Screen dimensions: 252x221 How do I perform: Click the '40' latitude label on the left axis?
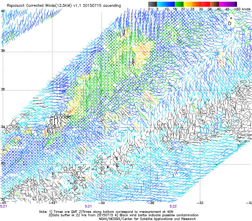tap(3, 11)
